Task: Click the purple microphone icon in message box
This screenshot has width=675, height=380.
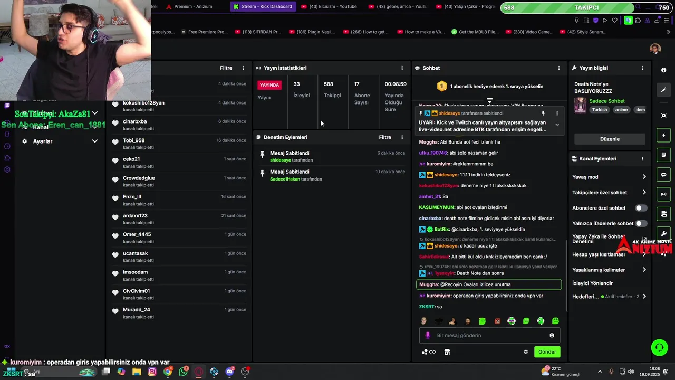Action: (x=428, y=335)
